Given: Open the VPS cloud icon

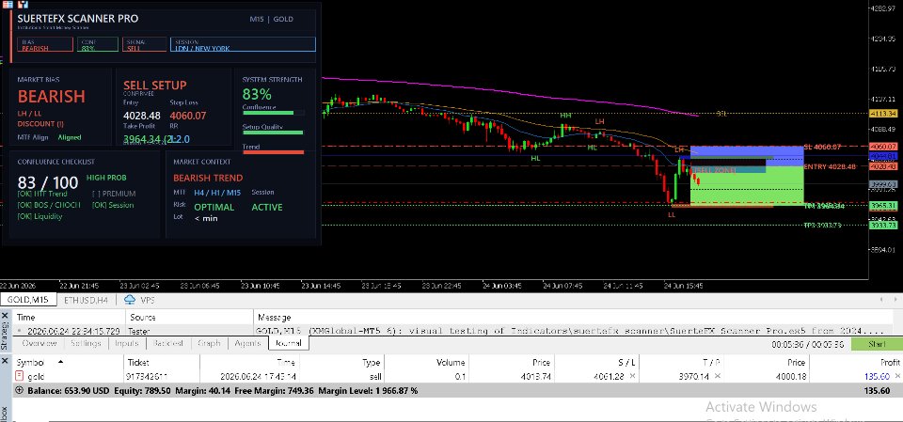Looking at the screenshot, I should 130,300.
